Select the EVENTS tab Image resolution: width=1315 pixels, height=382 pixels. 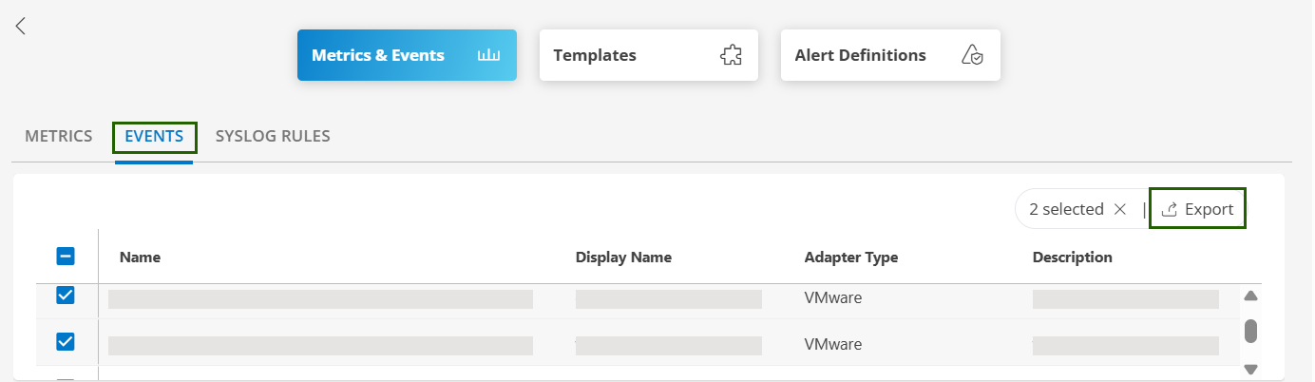point(154,136)
